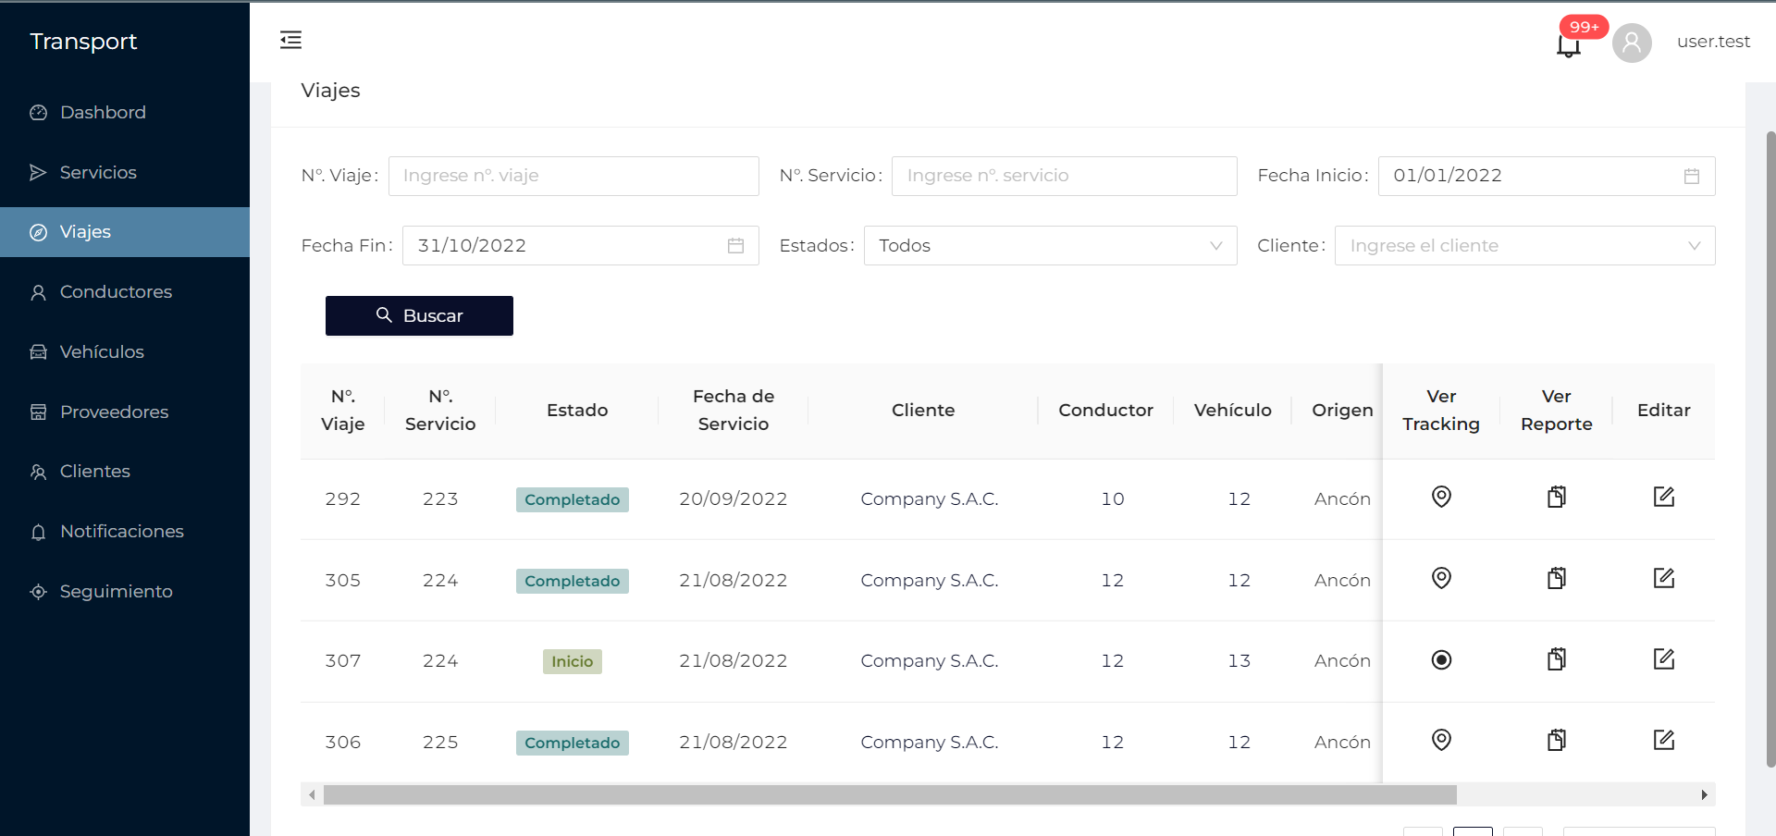This screenshot has width=1776, height=836.
Task: Go to Clientes section
Action: (125, 472)
